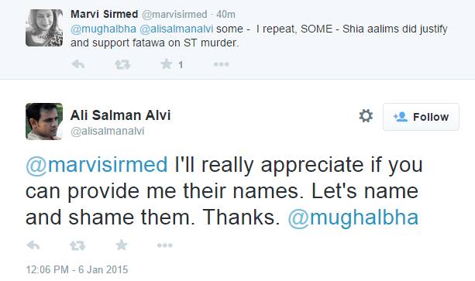Favorite Ali Salman Alvi's tweet with star

[122, 245]
